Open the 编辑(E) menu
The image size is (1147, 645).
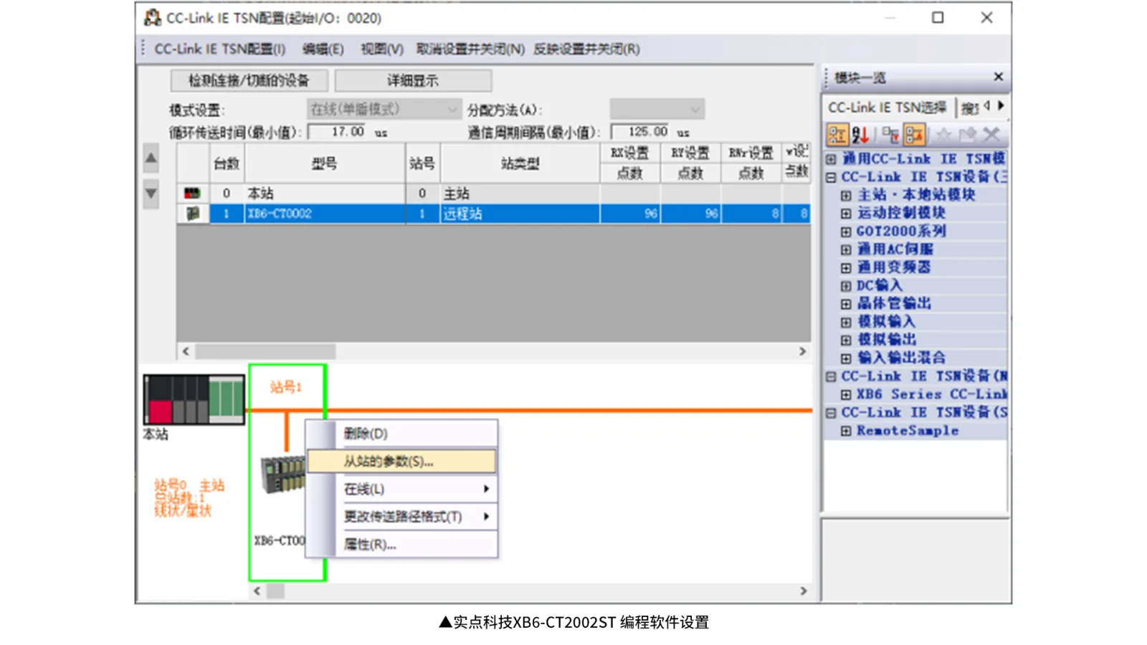(x=323, y=49)
